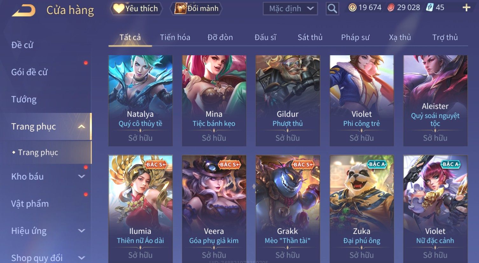Expand the Hiệu ứng menu section
The width and height of the screenshot is (479, 263).
(81, 231)
